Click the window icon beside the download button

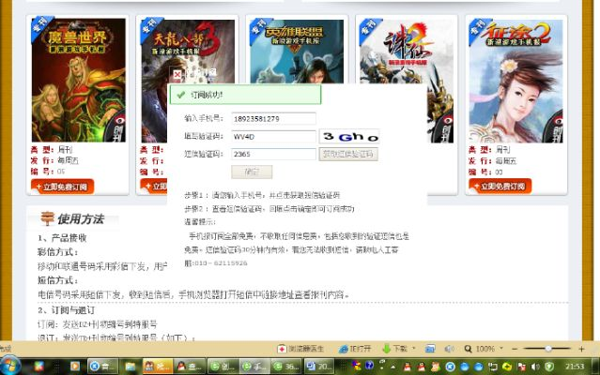click(x=430, y=349)
